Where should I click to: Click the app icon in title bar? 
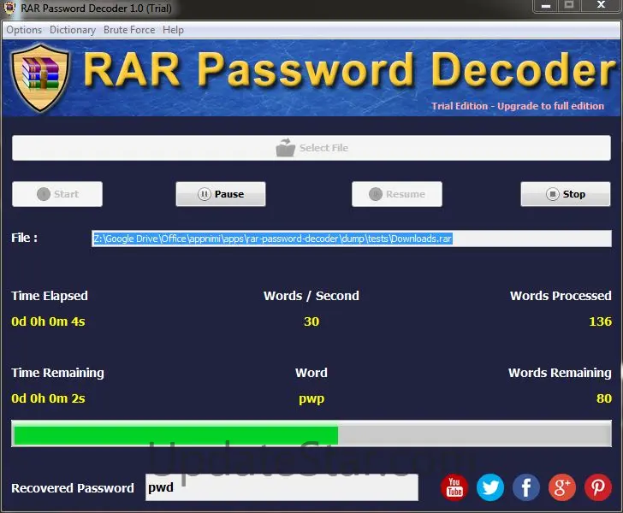(x=9, y=8)
